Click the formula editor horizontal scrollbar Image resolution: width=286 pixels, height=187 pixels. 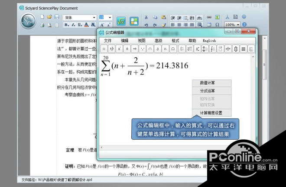154,148
